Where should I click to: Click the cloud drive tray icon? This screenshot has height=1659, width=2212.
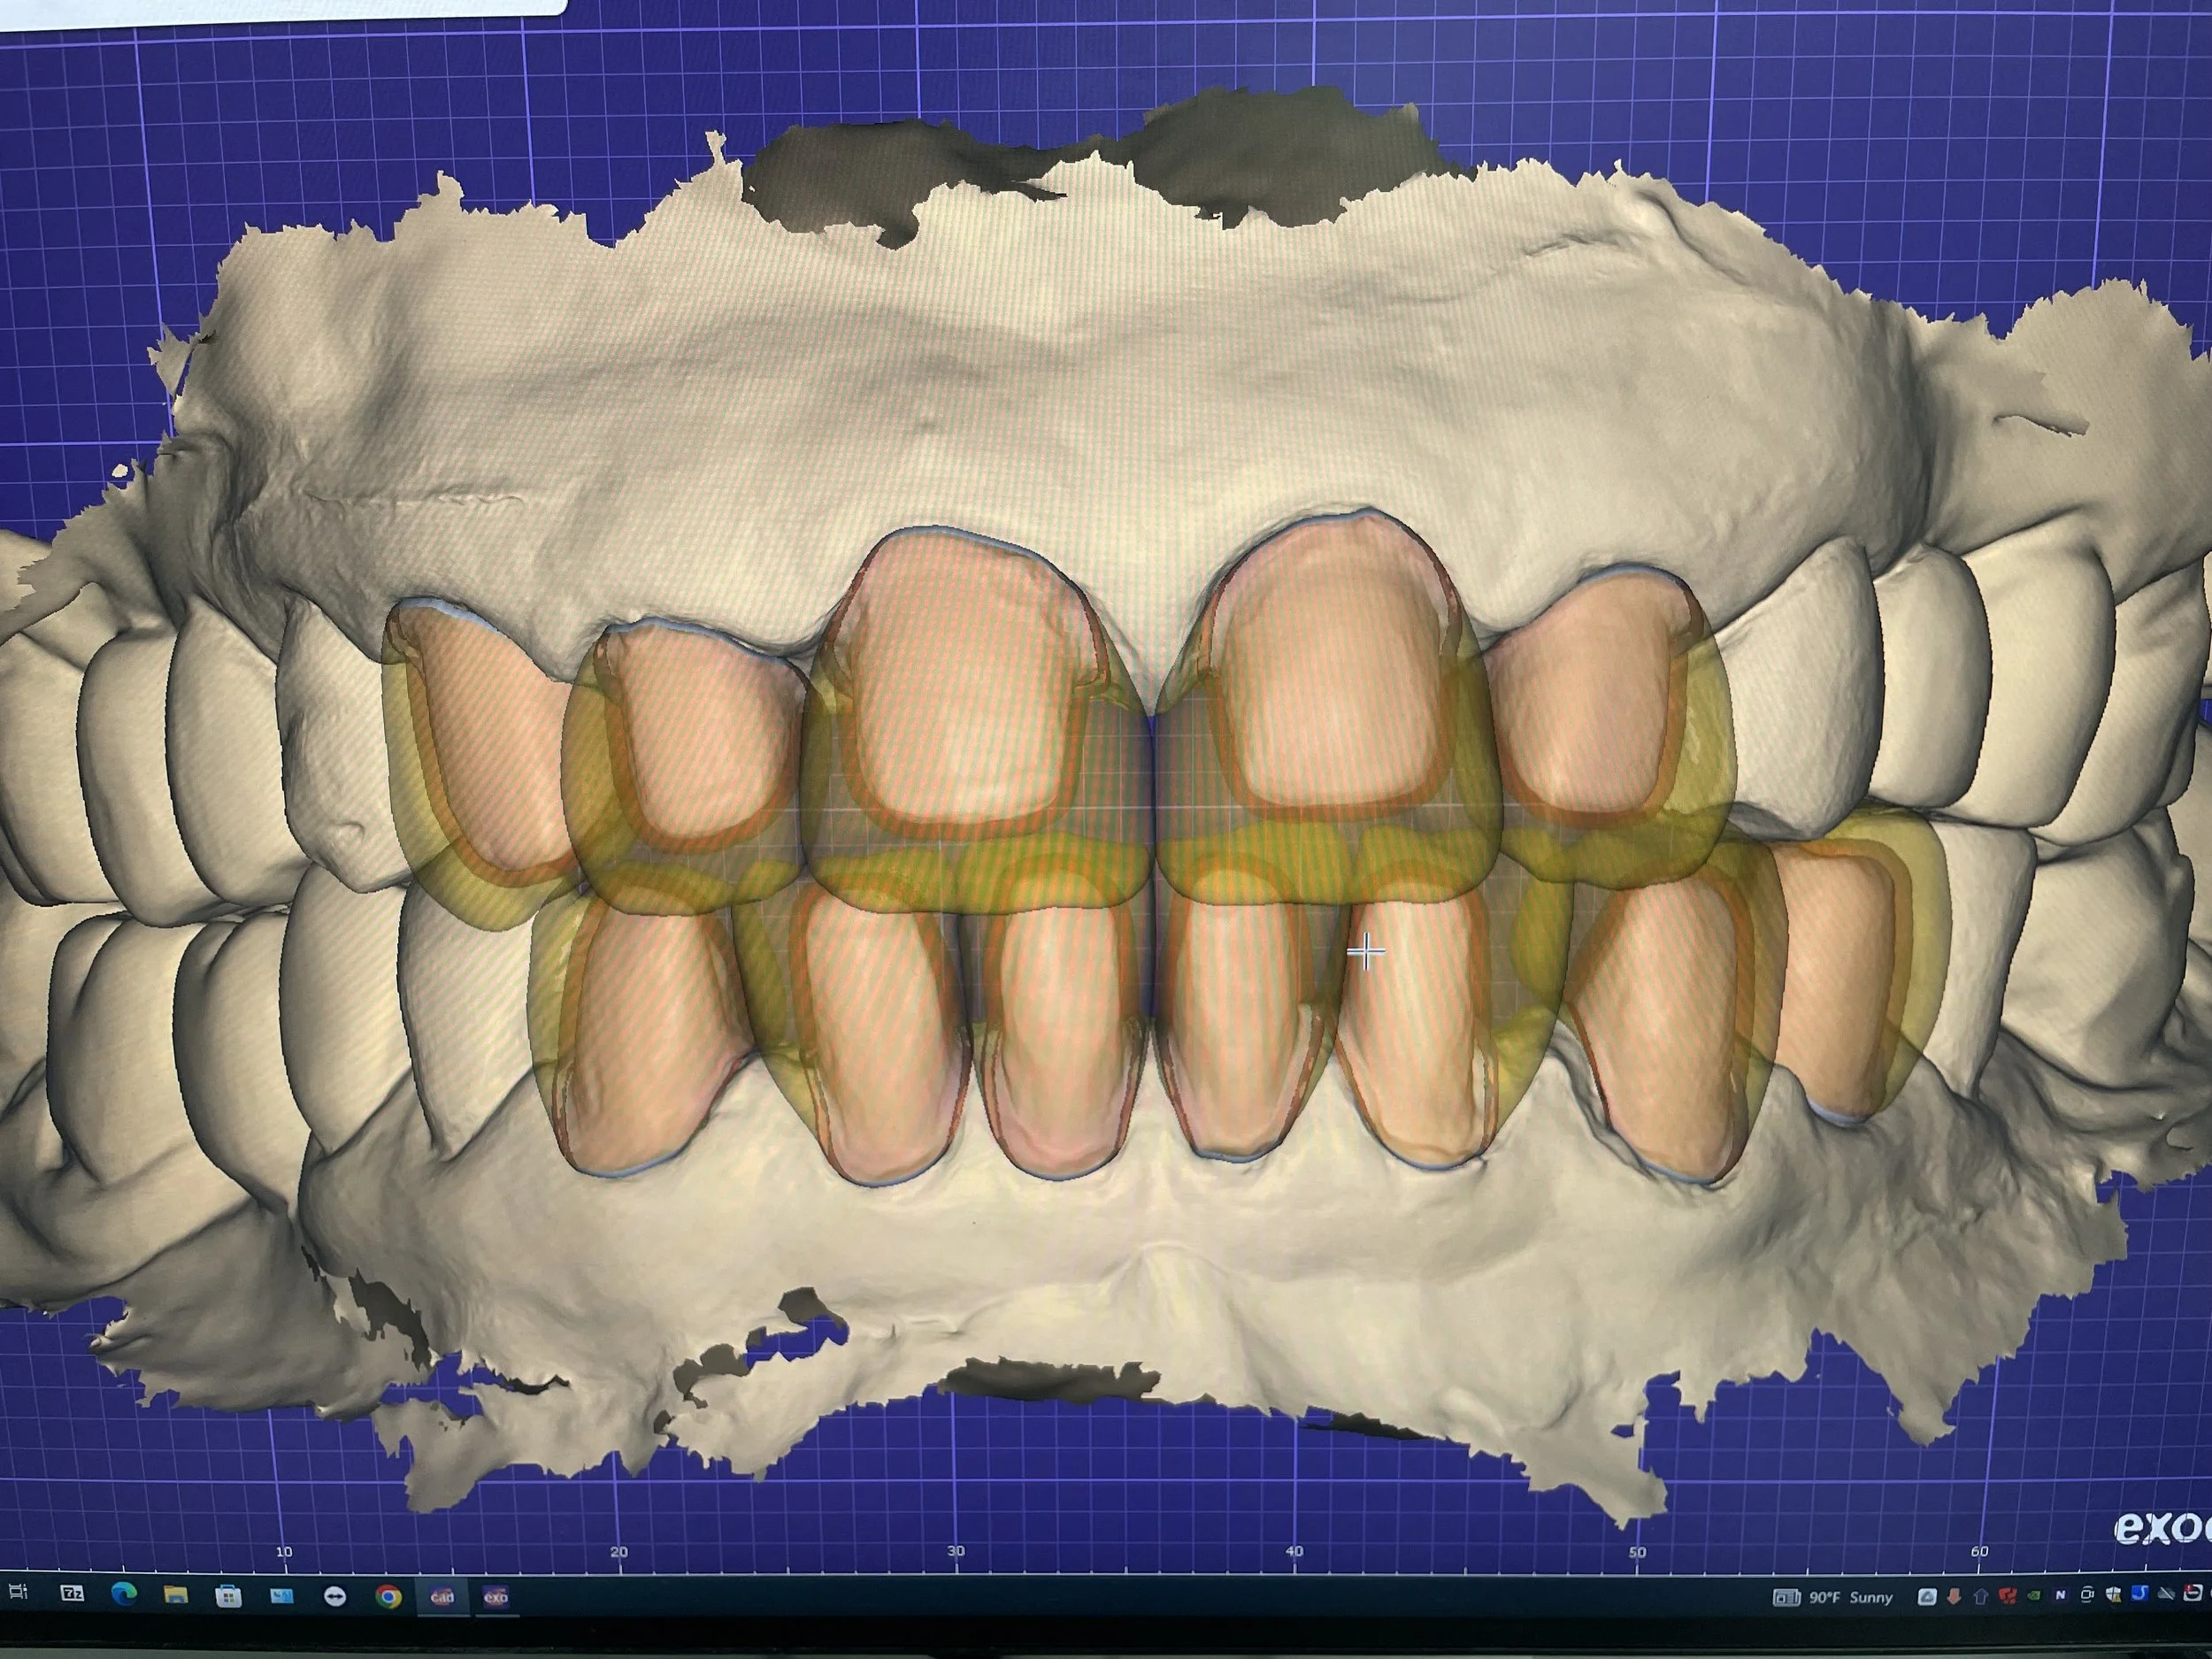point(1927,1597)
